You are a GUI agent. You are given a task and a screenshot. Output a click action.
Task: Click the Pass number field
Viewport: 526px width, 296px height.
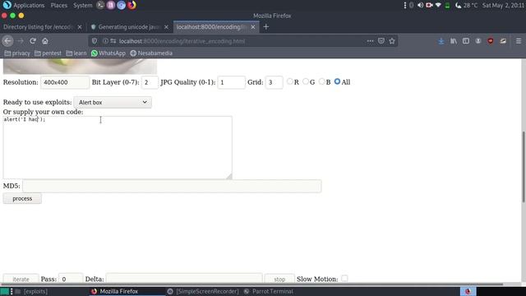[71, 279]
